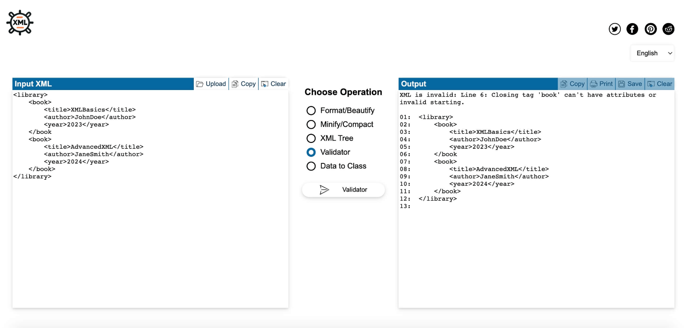Click '<title>XMLBasics</title>' in Input XML

90,110
